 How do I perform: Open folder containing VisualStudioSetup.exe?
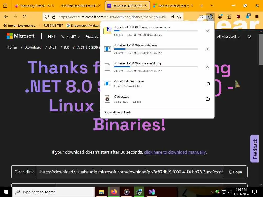point(208,83)
